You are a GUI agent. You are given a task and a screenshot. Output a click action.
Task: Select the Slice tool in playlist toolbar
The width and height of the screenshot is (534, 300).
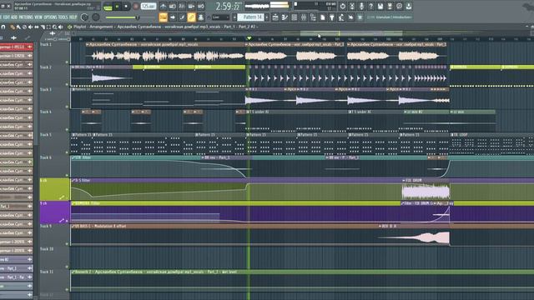(43, 27)
